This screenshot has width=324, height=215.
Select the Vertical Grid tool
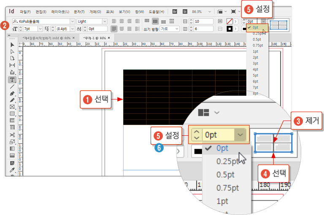(12, 127)
